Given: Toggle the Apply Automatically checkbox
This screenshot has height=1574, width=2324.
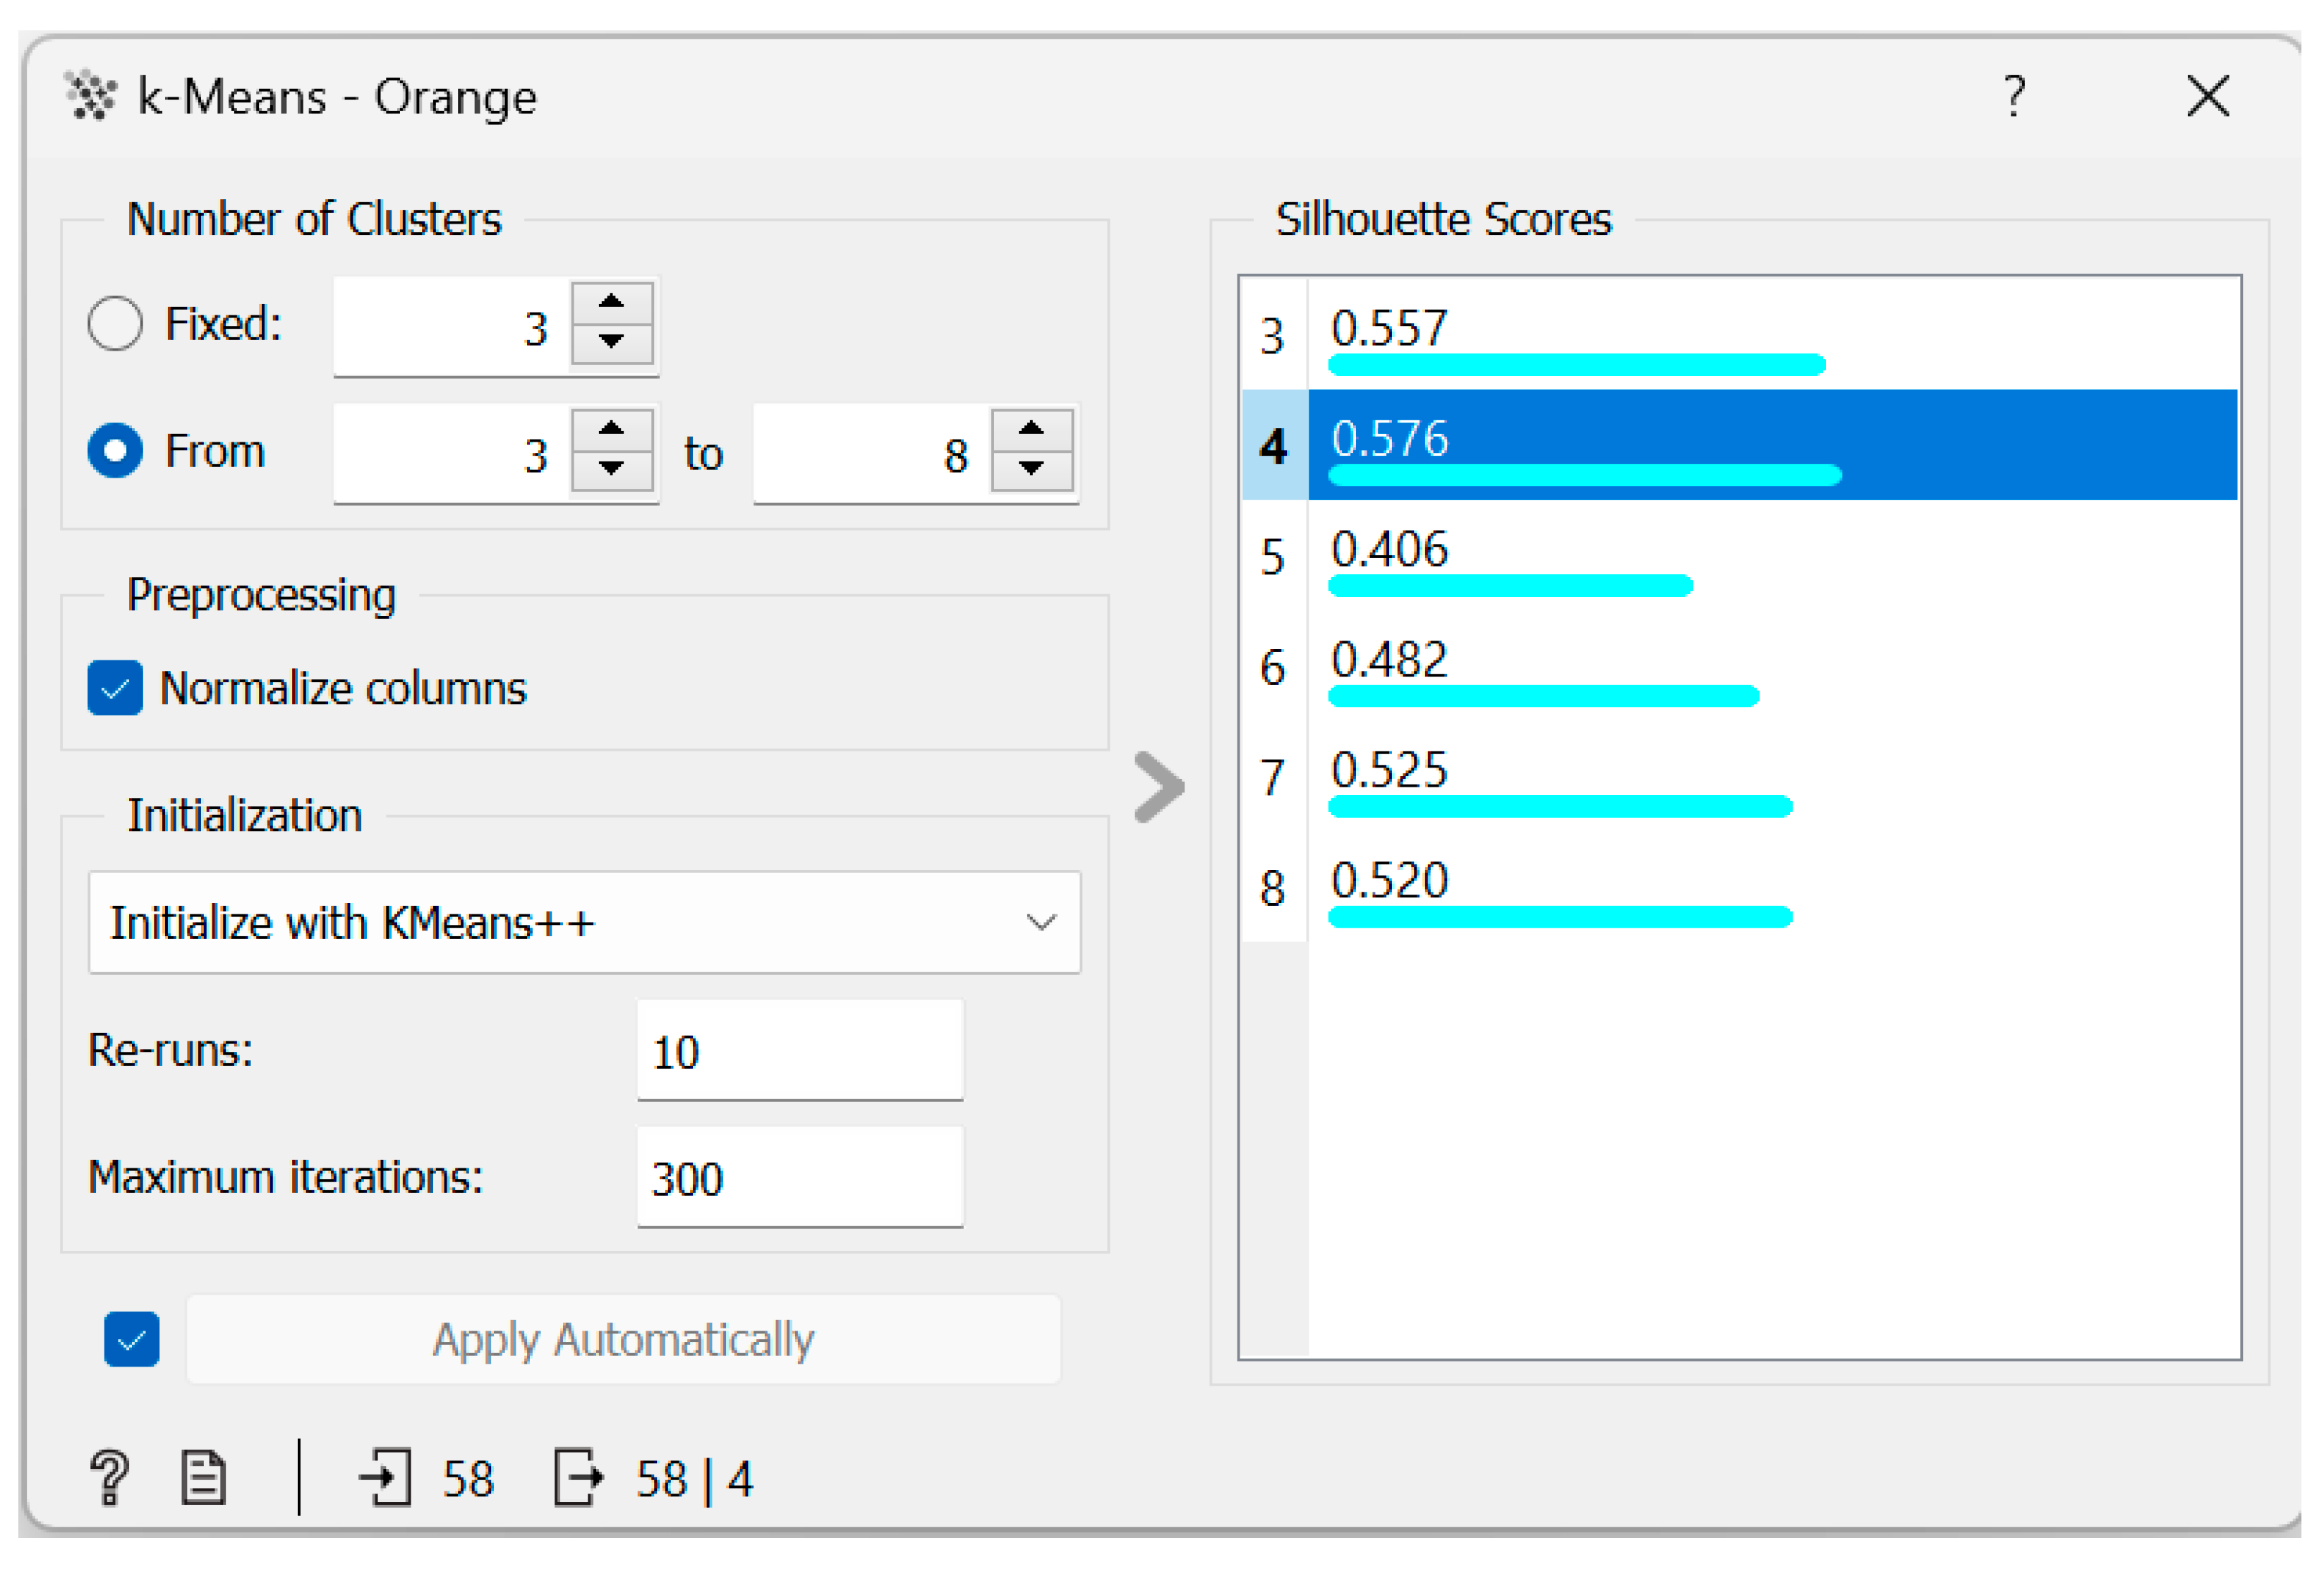Looking at the screenshot, I should coord(131,1339).
